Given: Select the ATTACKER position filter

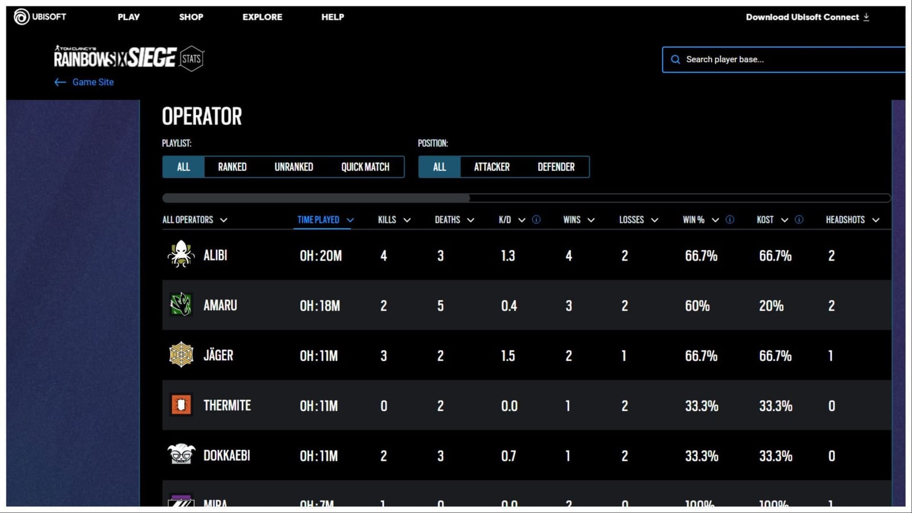Looking at the screenshot, I should click(491, 166).
